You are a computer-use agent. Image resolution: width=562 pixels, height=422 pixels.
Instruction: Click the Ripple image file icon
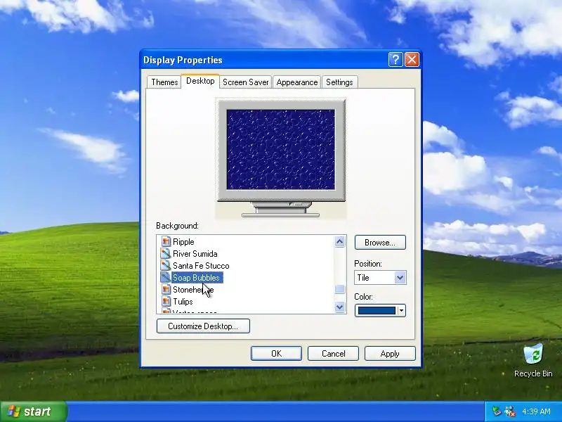point(166,241)
